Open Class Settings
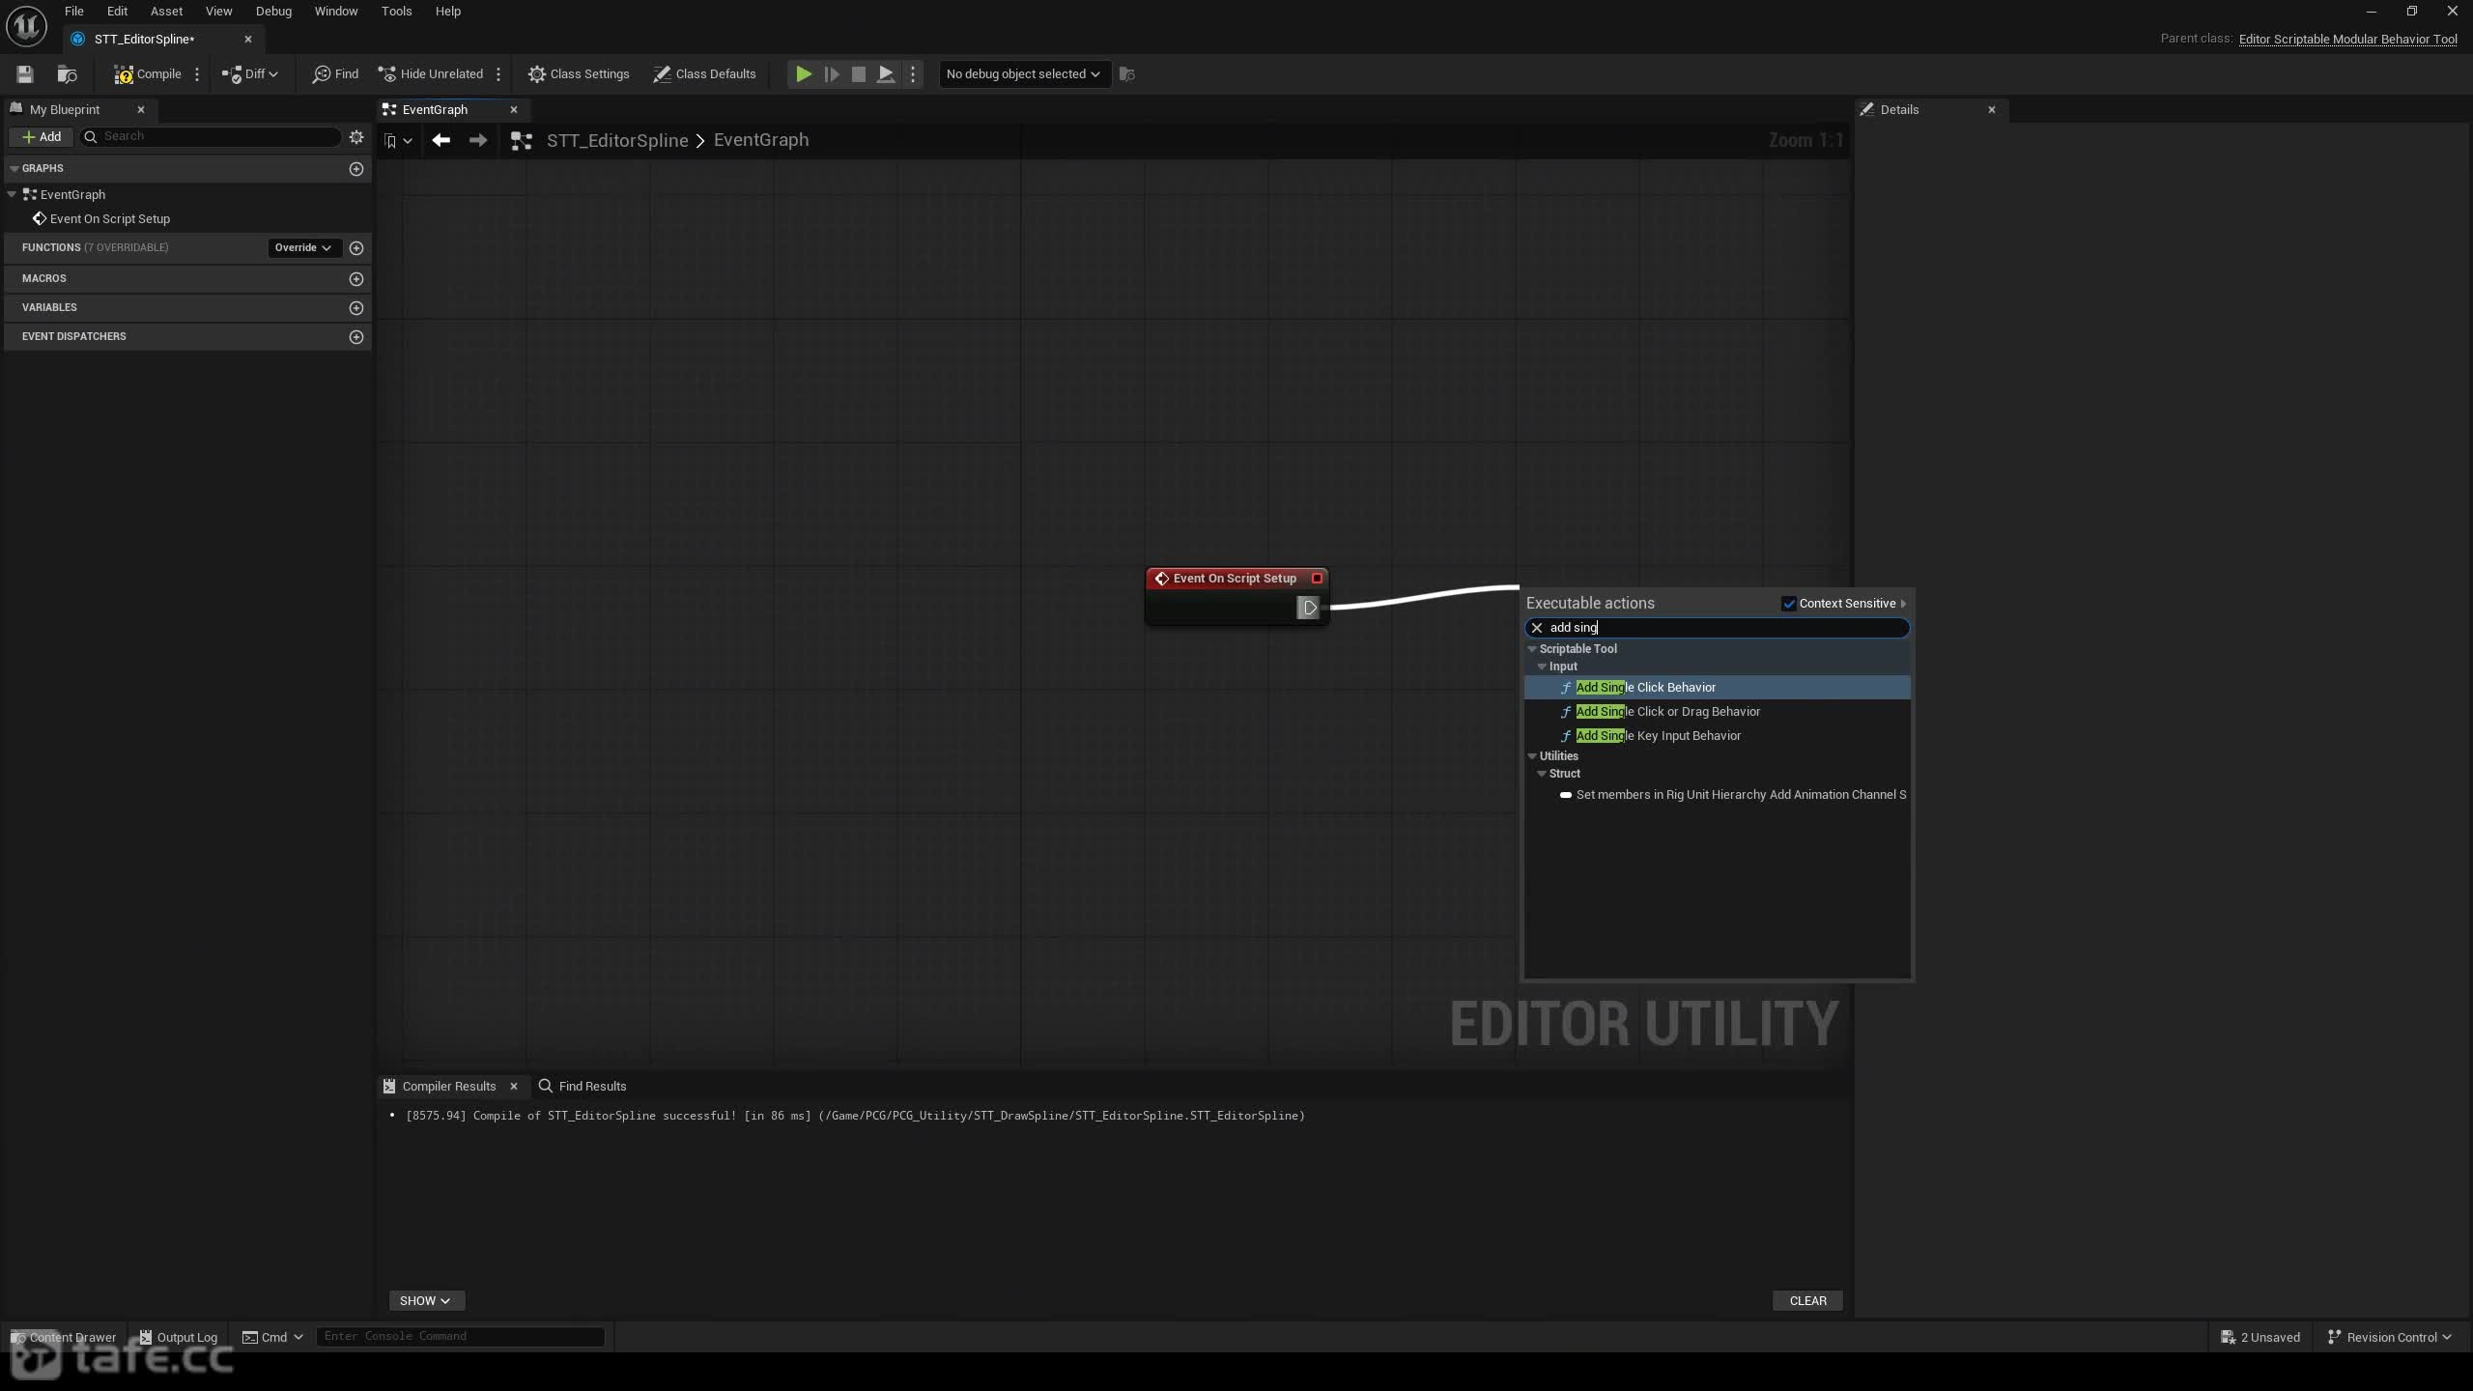The image size is (2473, 1391). coord(579,74)
